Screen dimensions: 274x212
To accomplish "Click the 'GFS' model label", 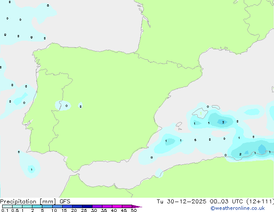I will pos(65,202).
